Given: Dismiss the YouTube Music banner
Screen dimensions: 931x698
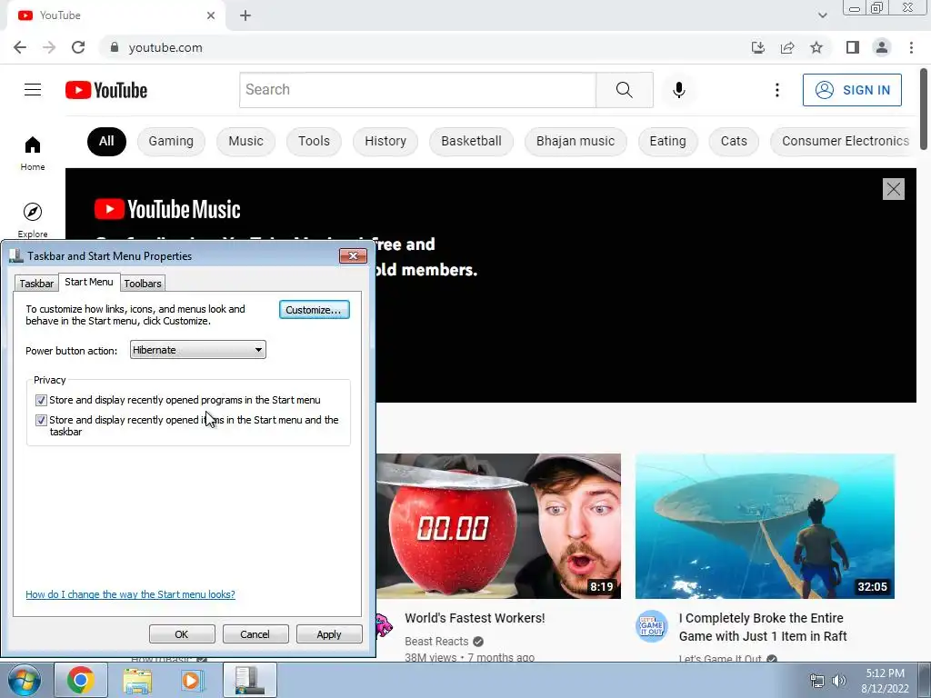Looking at the screenshot, I should pyautogui.click(x=893, y=189).
